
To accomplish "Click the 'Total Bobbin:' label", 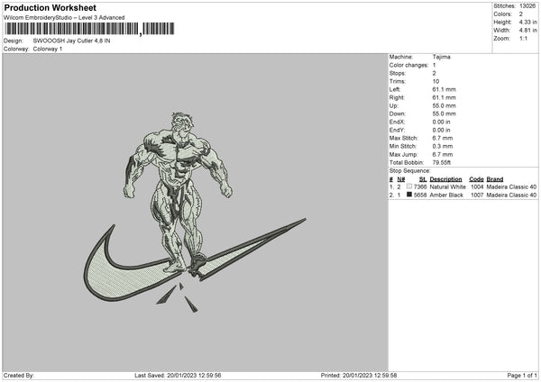I will [x=407, y=163].
